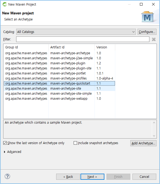Click description scrollbar down arrow
The image size is (160, 184).
coord(154,136)
